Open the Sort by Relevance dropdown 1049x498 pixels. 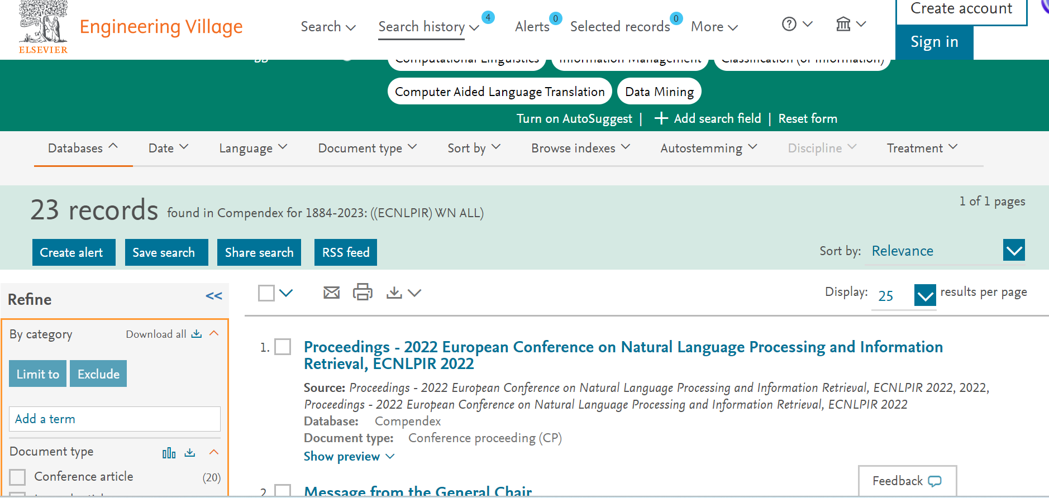(1013, 251)
